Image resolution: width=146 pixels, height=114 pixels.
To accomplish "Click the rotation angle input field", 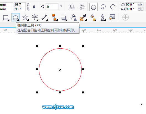I will (52, 7).
